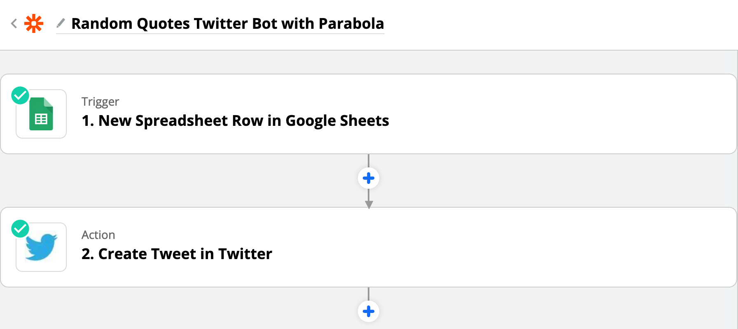Viewport: 738px width, 329px height.
Task: Click connector line below the Twitter step
Action: (x=369, y=294)
